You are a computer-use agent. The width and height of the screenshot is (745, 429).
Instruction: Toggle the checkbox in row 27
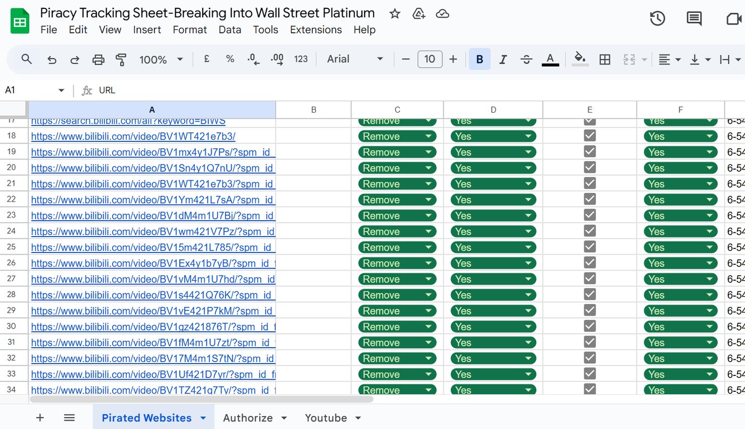(590, 278)
